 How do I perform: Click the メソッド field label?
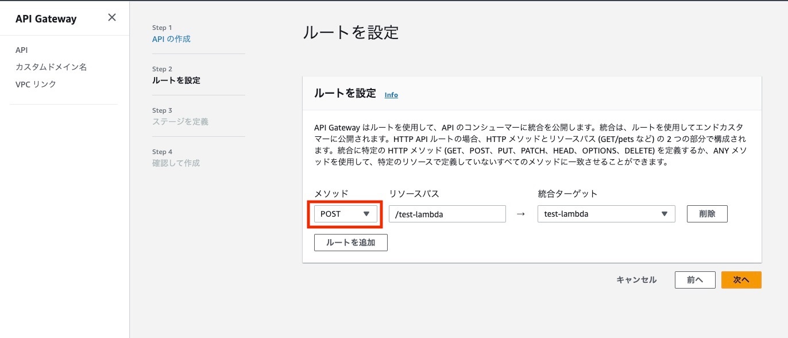pyautogui.click(x=331, y=194)
